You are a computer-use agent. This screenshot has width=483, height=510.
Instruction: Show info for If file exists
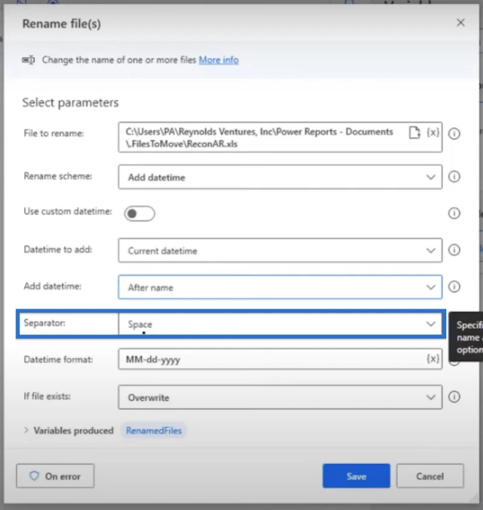click(x=455, y=397)
